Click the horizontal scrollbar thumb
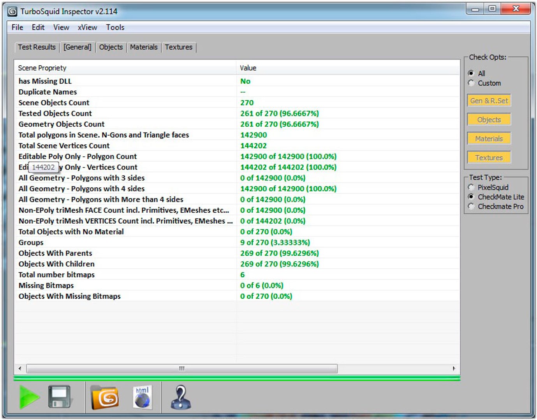537x420 pixels. pos(182,368)
